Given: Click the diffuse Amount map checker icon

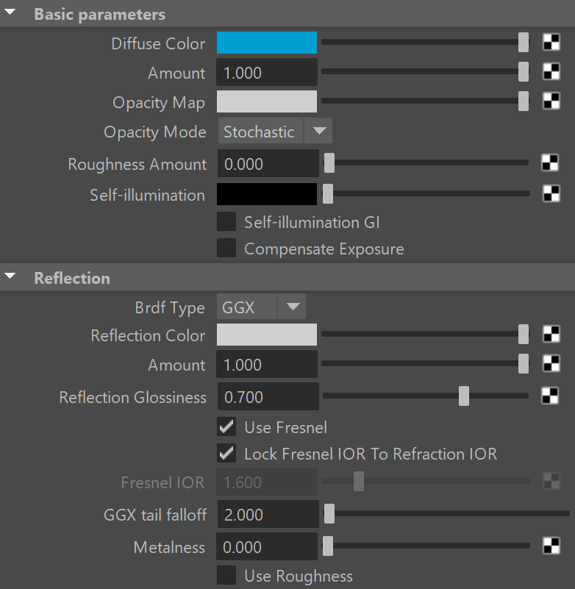Looking at the screenshot, I should pos(551,71).
